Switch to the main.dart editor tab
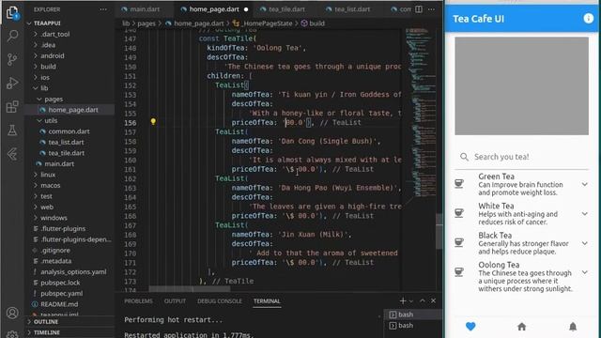The width and height of the screenshot is (601, 338). pos(145,9)
